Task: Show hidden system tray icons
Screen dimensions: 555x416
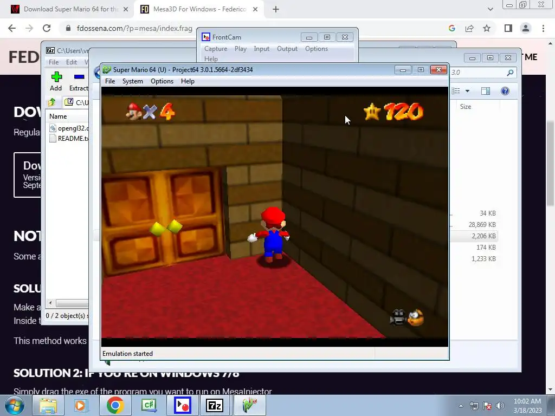Action: click(461, 406)
